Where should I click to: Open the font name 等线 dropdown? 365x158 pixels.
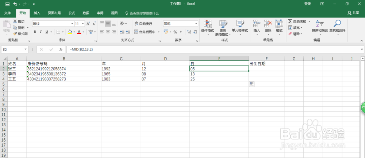coord(72,24)
